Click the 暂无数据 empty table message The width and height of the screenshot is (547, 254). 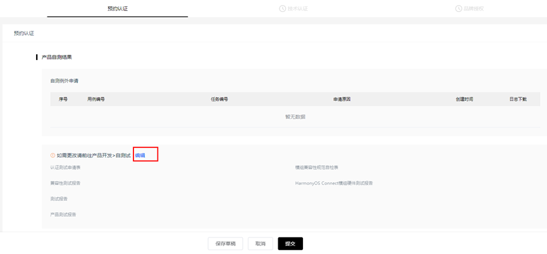click(295, 117)
